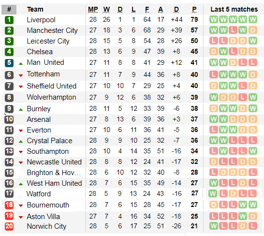Click the # rank column header
The height and width of the screenshot is (236, 264).
click(x=9, y=10)
